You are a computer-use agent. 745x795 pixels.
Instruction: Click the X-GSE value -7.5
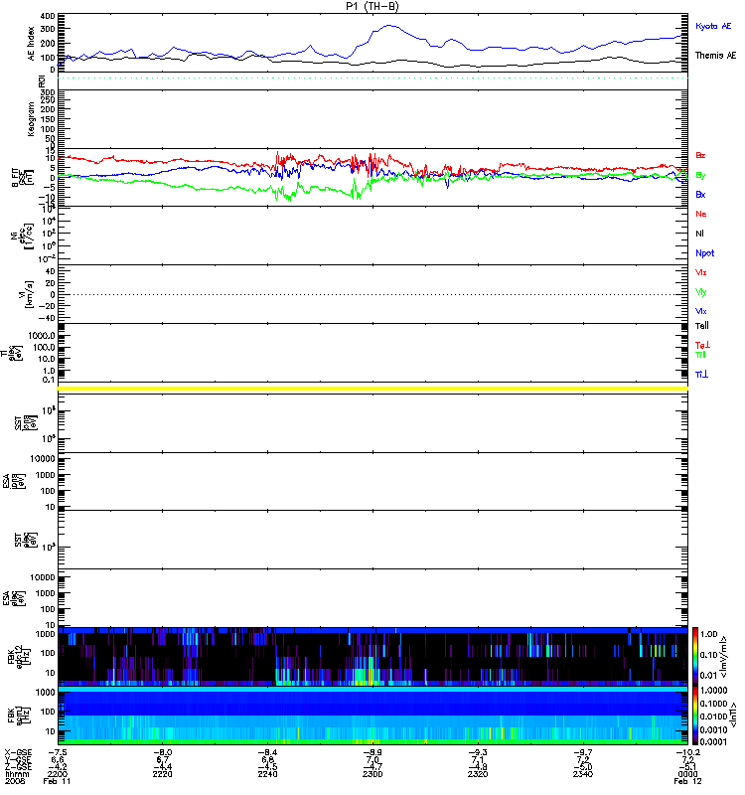[57, 752]
